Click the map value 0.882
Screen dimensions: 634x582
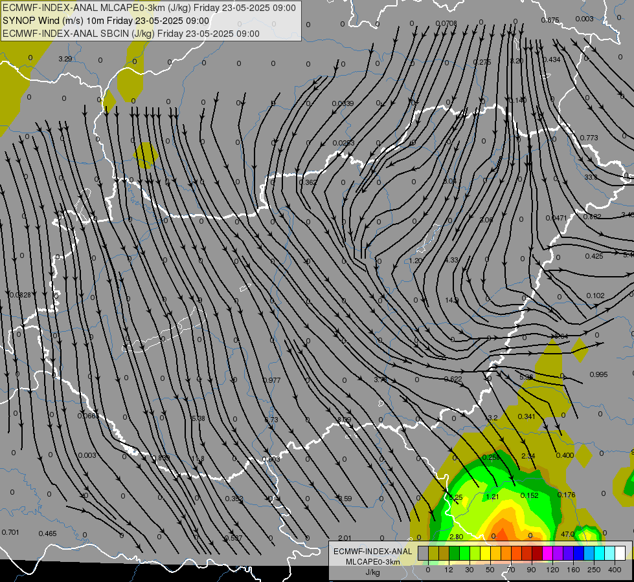coord(593,217)
